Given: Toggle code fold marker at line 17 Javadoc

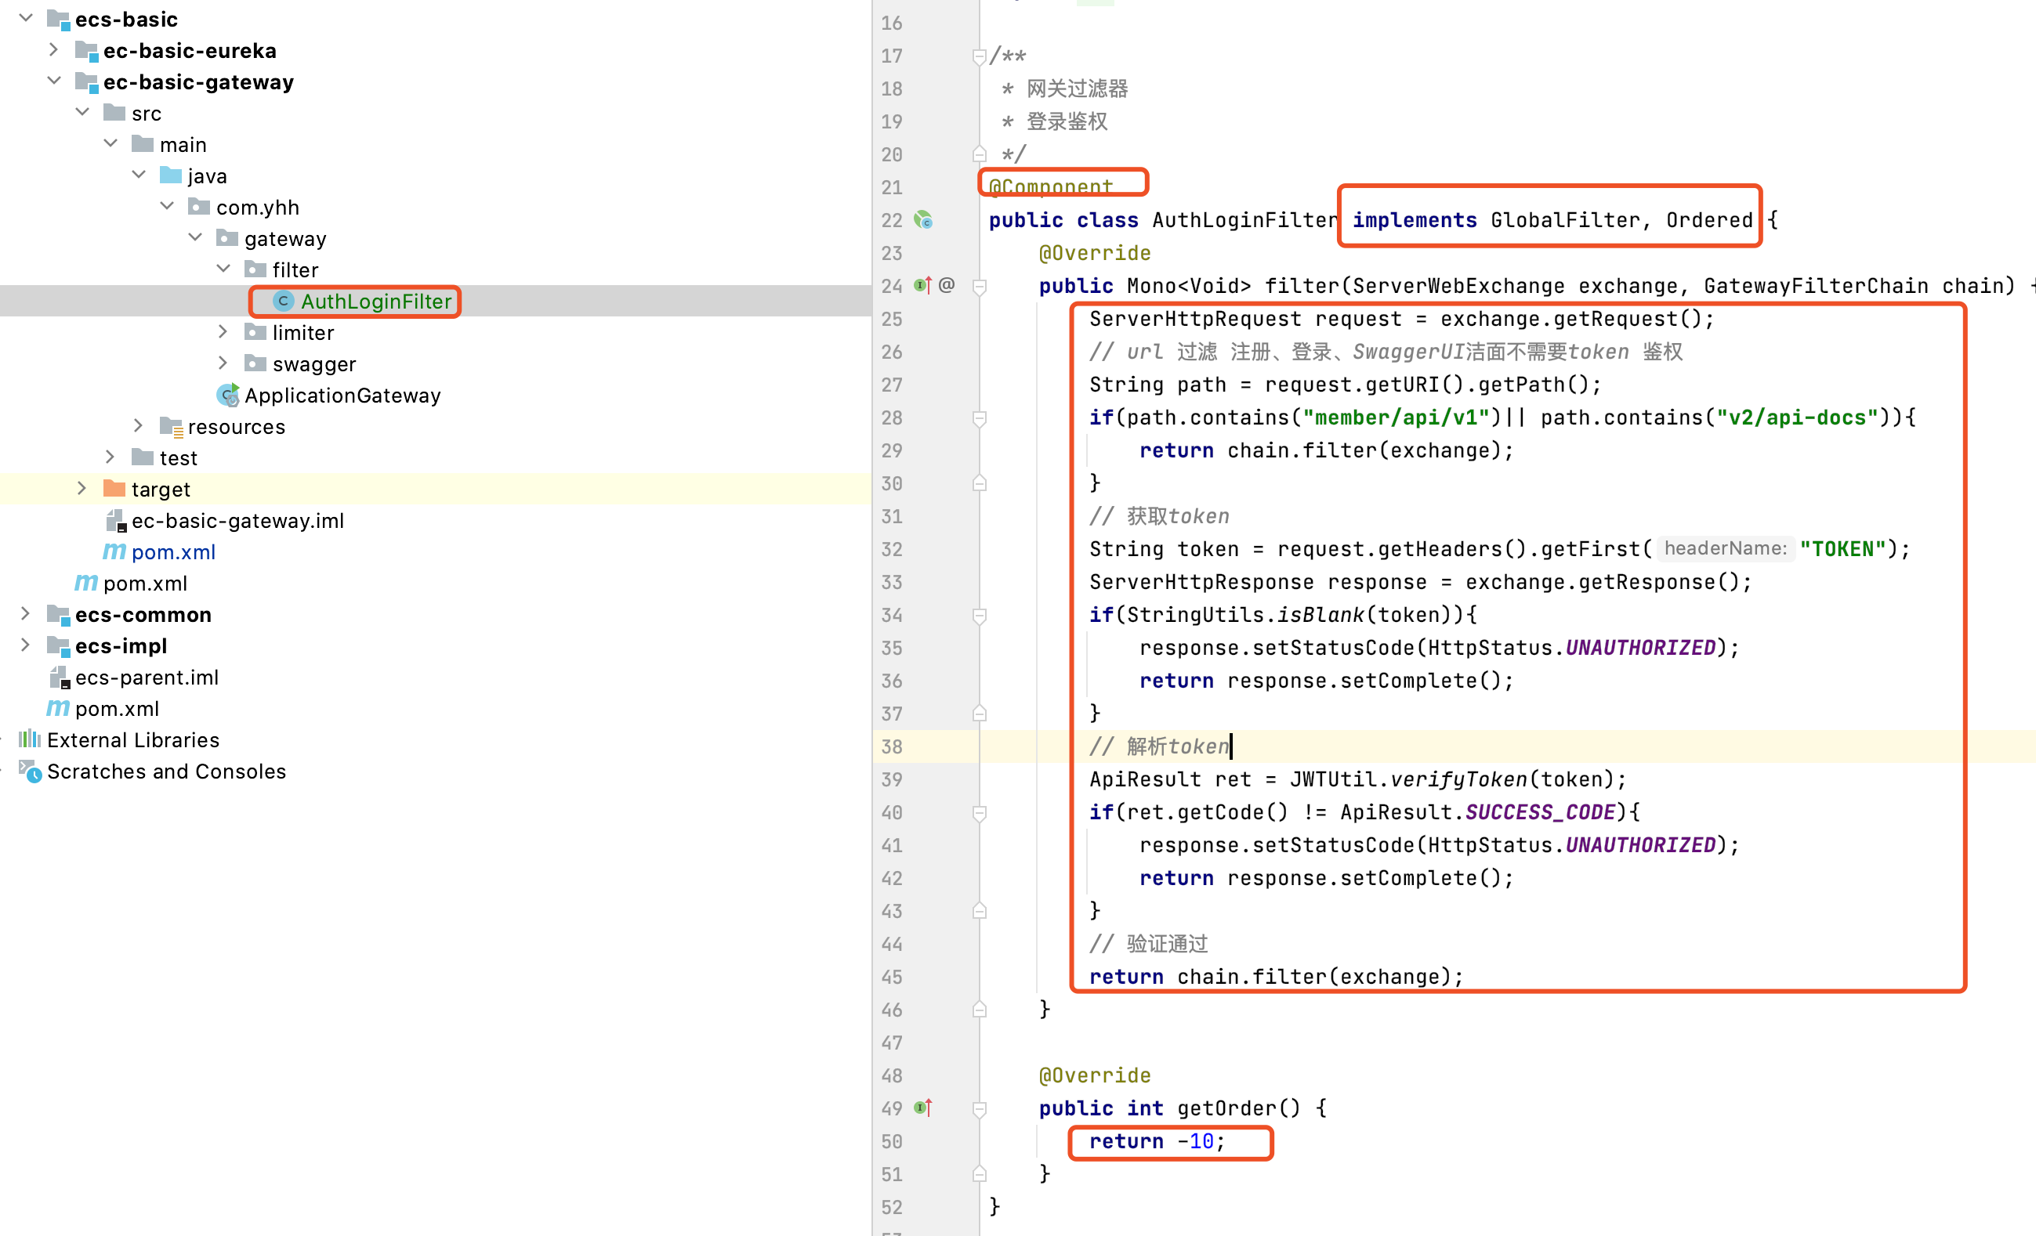Looking at the screenshot, I should coord(979,56).
